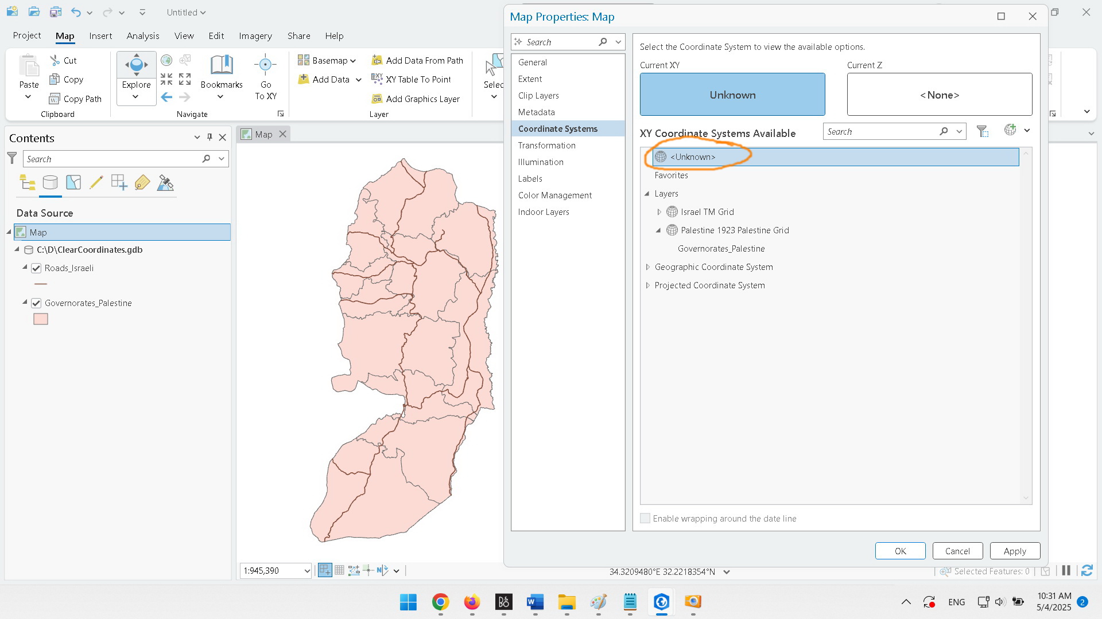Image resolution: width=1102 pixels, height=619 pixels.
Task: Select List By Data Source icon
Action: [x=50, y=183]
